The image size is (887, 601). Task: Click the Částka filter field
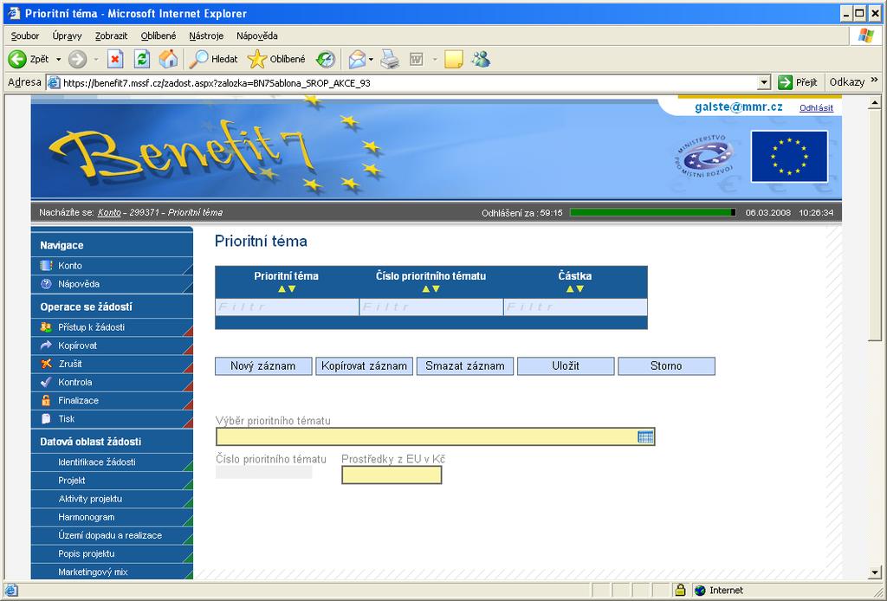pos(575,307)
